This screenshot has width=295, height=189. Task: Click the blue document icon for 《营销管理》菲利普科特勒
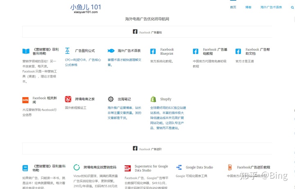coord(25,168)
